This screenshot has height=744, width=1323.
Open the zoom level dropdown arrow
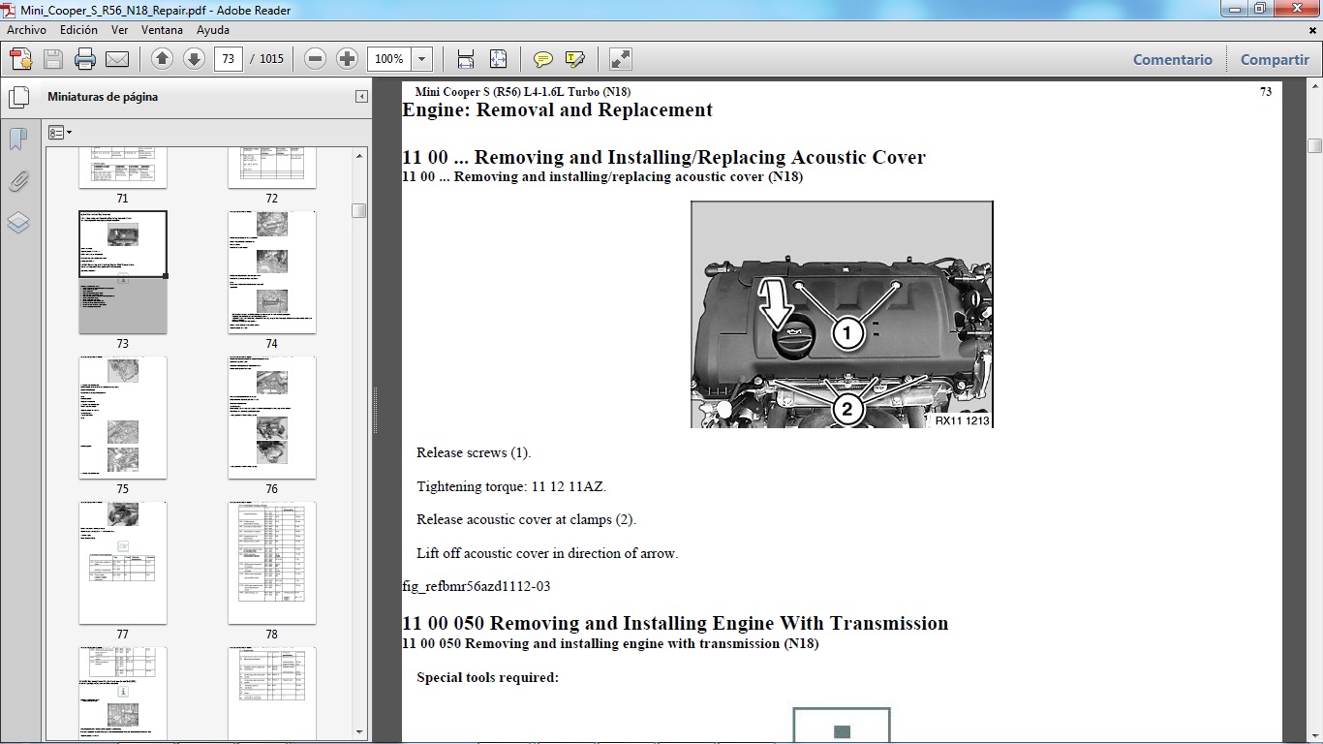[x=422, y=59]
